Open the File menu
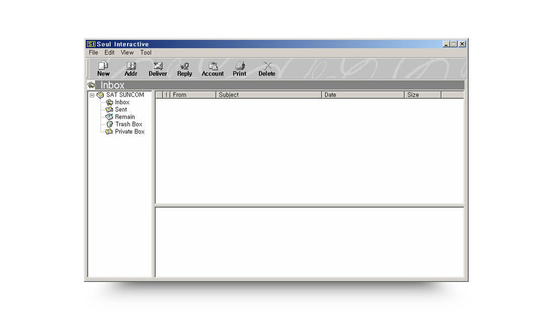Image resolution: width=552 pixels, height=331 pixels. click(93, 52)
